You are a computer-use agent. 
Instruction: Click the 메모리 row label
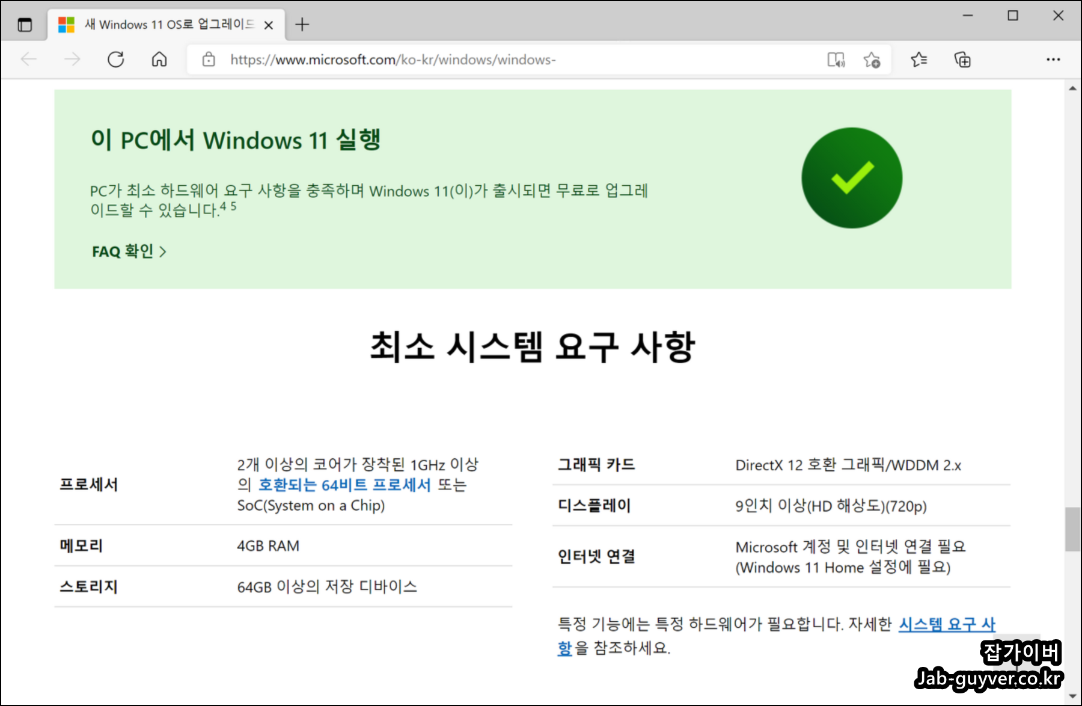pos(81,546)
